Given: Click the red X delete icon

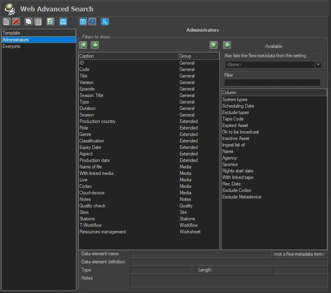Looking at the screenshot, I should point(16,22).
